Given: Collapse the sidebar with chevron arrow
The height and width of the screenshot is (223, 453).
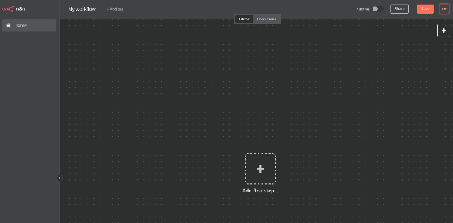Looking at the screenshot, I should (x=59, y=178).
